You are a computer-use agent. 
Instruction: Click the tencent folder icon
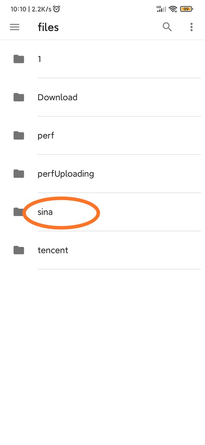19,250
